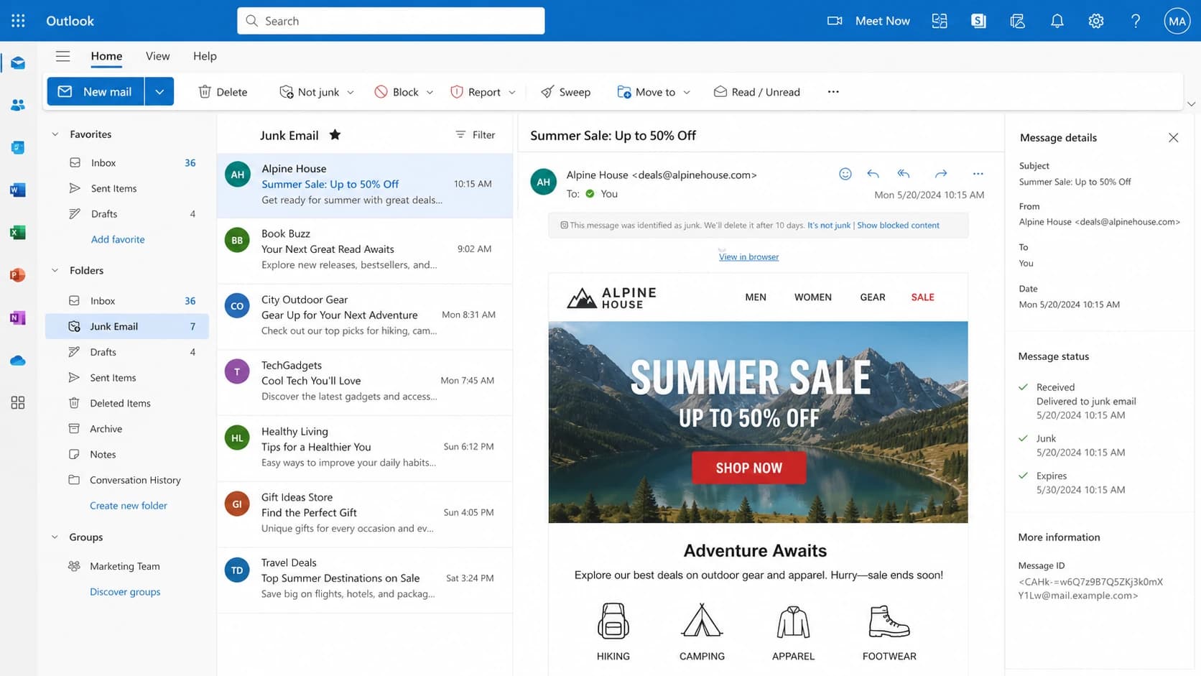Switch to the Help tab
1201x676 pixels.
pyautogui.click(x=205, y=56)
